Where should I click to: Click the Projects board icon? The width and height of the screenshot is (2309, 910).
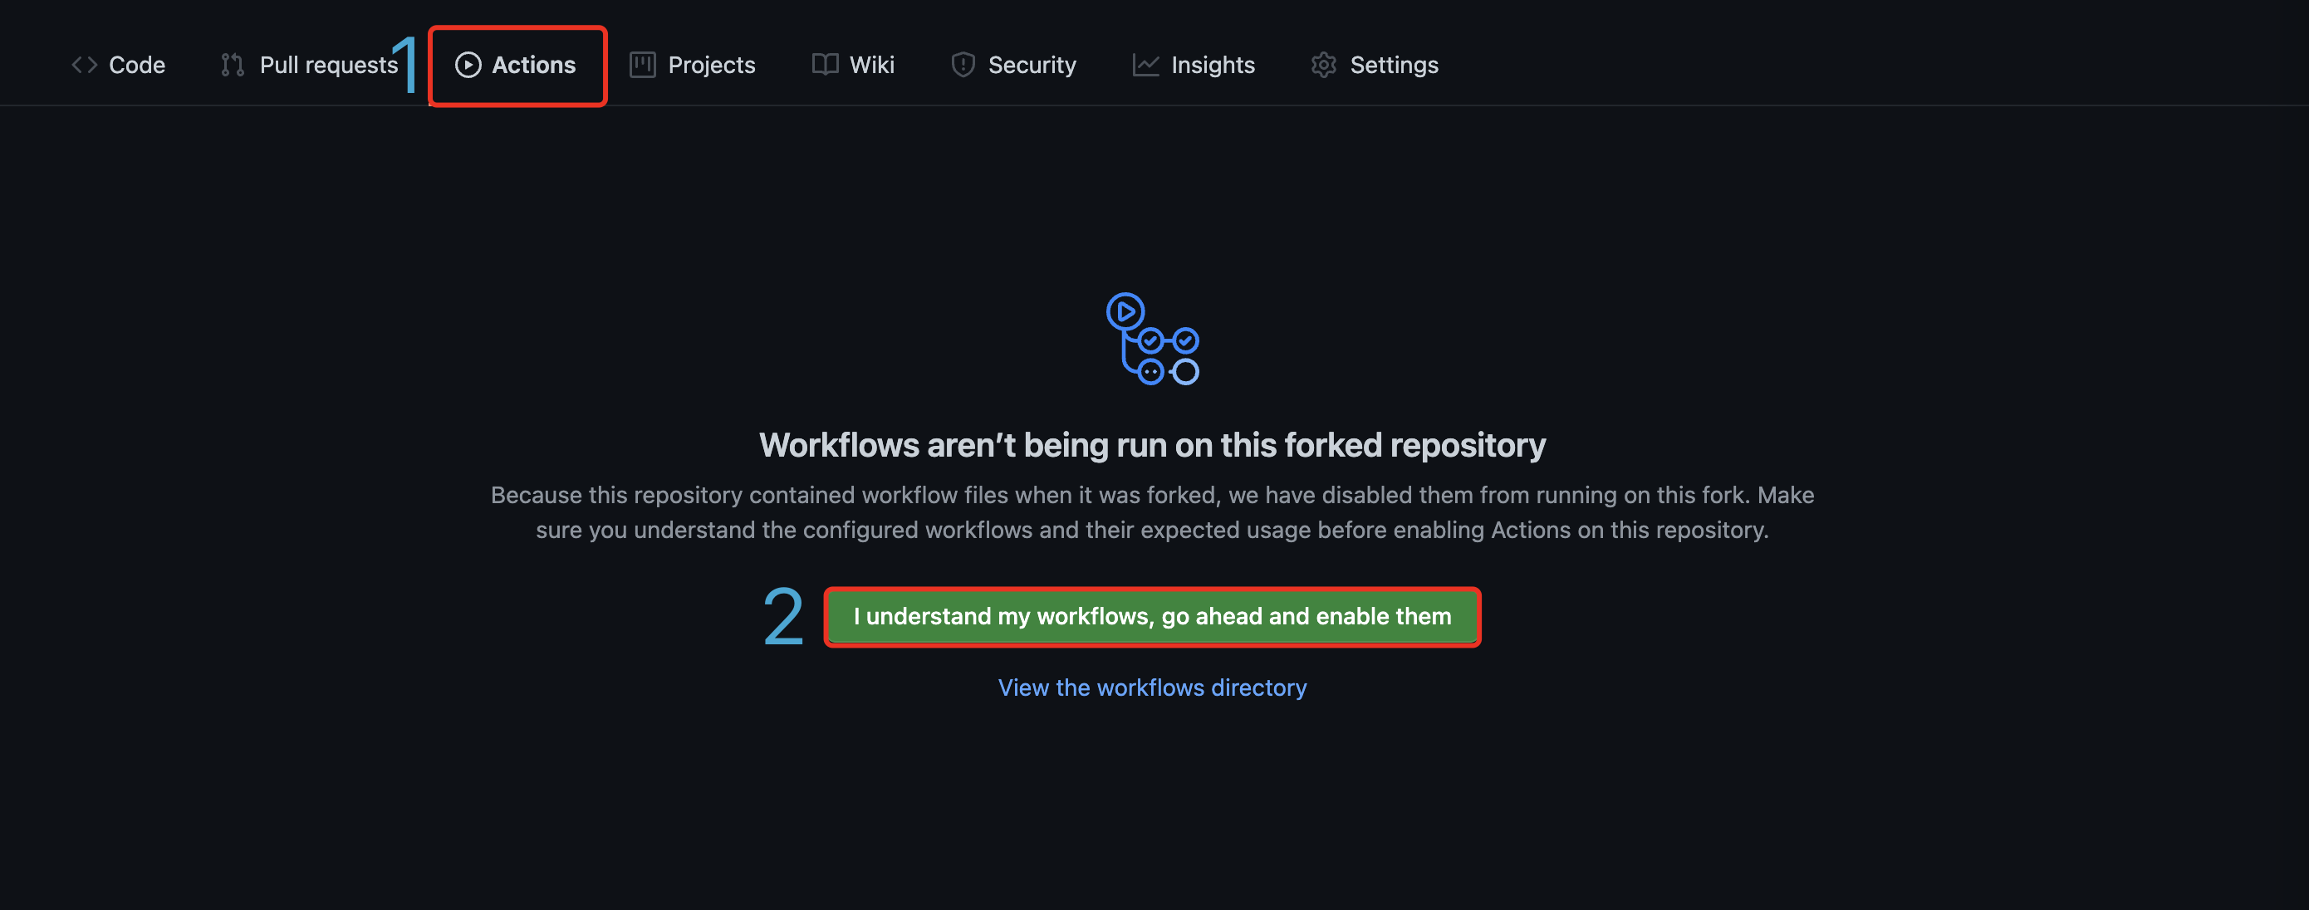[642, 65]
